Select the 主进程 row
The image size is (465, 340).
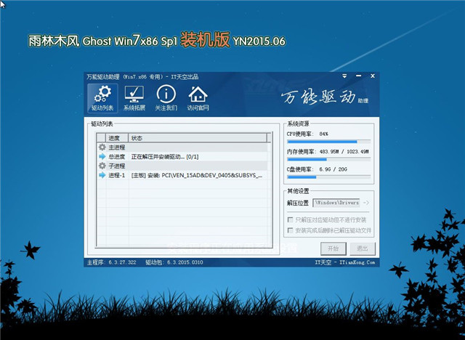[184, 147]
